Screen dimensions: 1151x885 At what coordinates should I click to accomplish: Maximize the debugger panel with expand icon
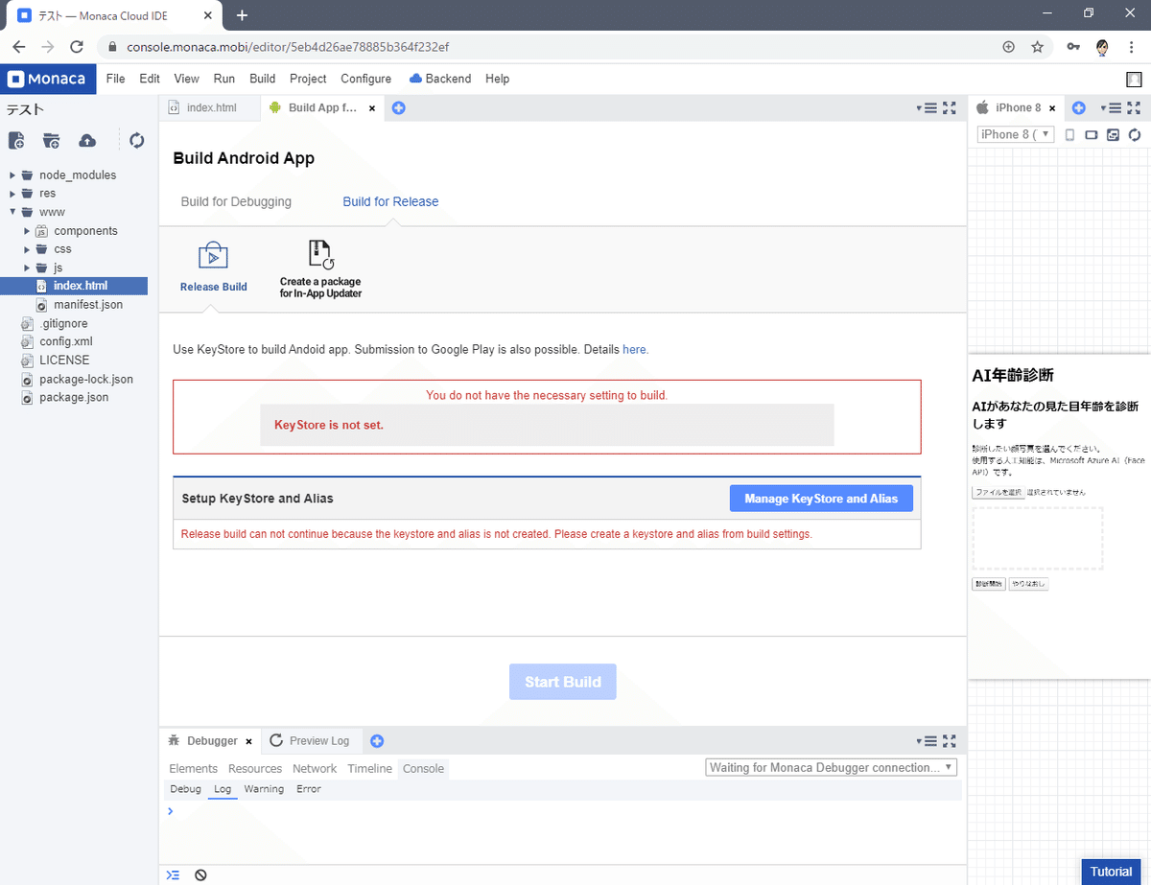coord(950,741)
